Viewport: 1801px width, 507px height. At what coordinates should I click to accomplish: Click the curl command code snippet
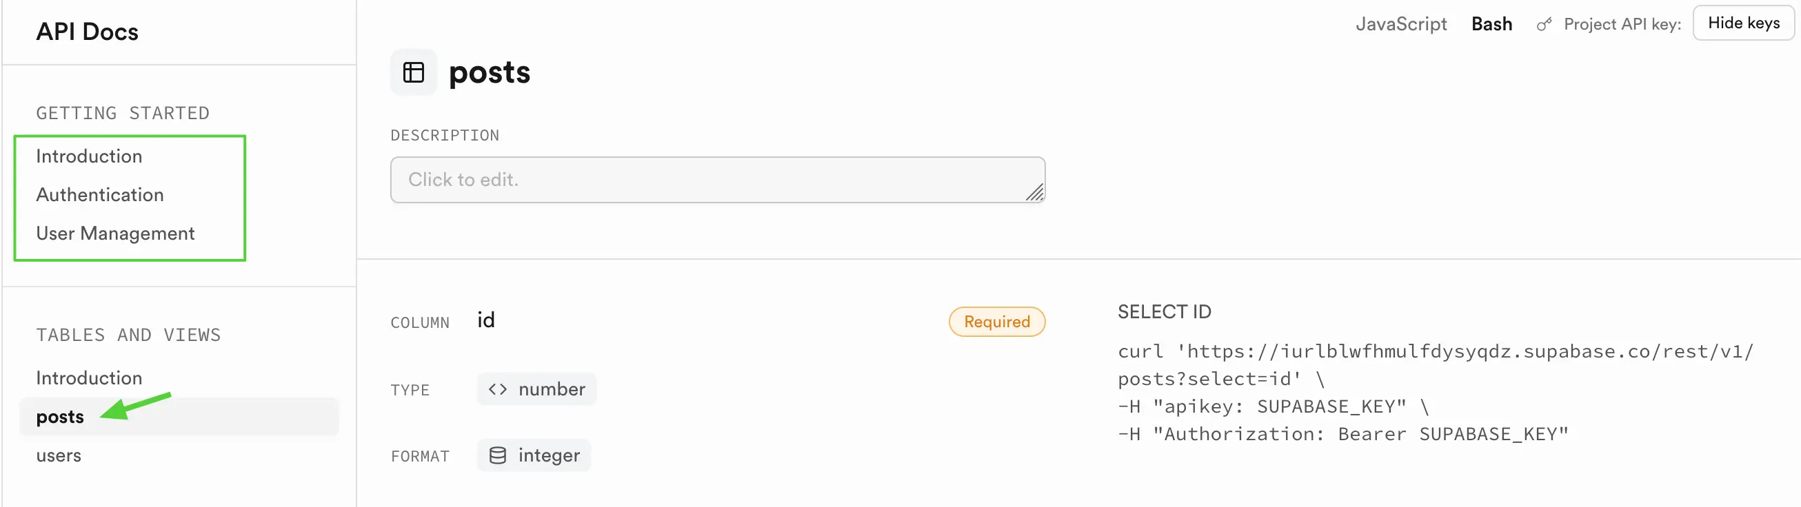pyautogui.click(x=1436, y=393)
